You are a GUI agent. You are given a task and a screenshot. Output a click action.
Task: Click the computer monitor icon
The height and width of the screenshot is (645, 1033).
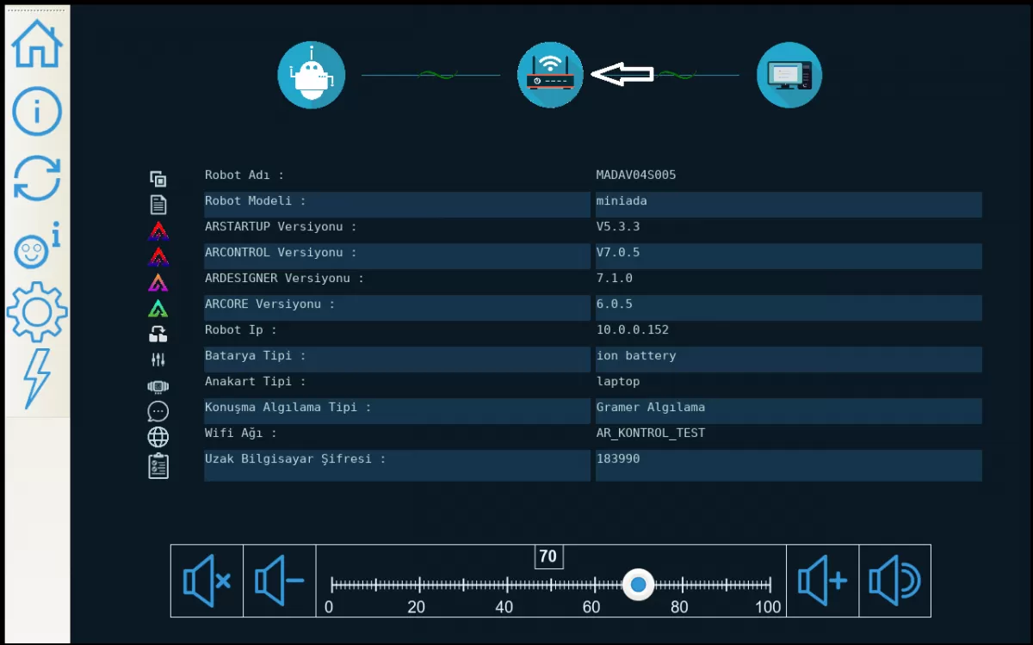coord(789,75)
